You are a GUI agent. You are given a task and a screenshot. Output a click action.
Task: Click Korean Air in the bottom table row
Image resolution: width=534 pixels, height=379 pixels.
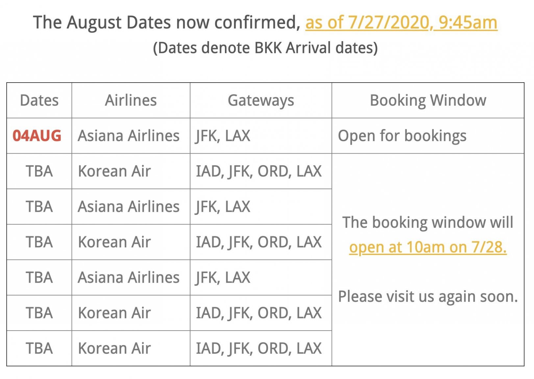point(114,348)
